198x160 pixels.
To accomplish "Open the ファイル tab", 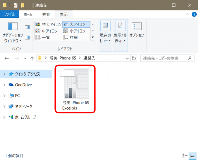I will [10, 14].
